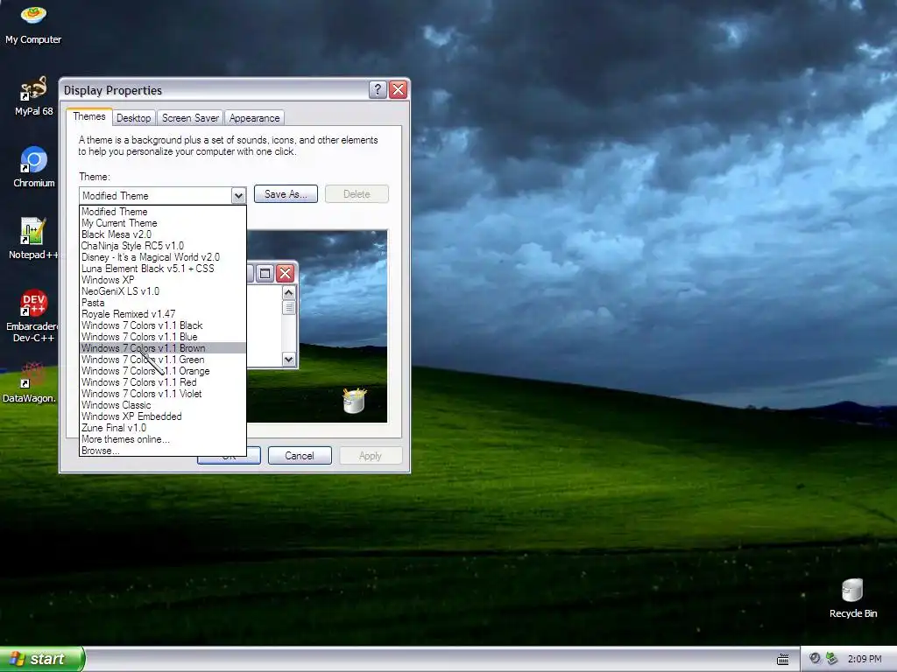
Task: Select Zune Final v1.0 theme
Action: pyautogui.click(x=162, y=428)
